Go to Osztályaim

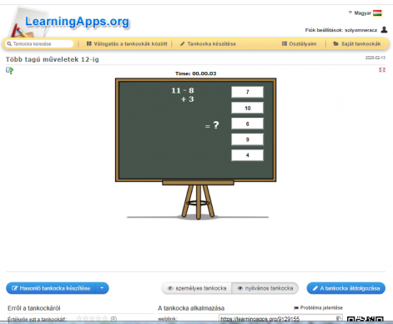300,43
